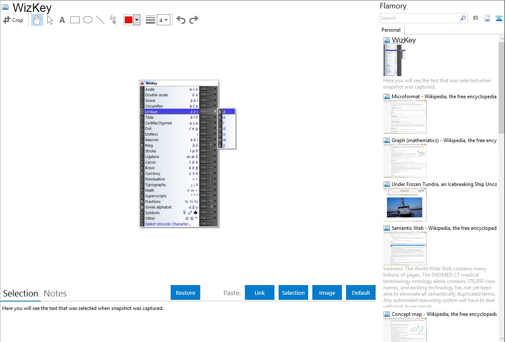Screen dimensions: 505x342
Task: Redo the last undone action
Action: pos(193,20)
